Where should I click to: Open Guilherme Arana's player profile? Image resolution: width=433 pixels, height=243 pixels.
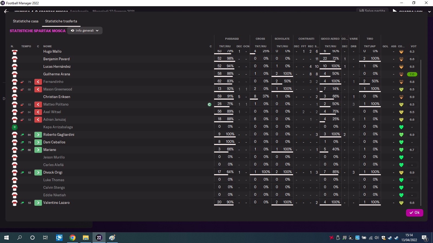point(57,74)
